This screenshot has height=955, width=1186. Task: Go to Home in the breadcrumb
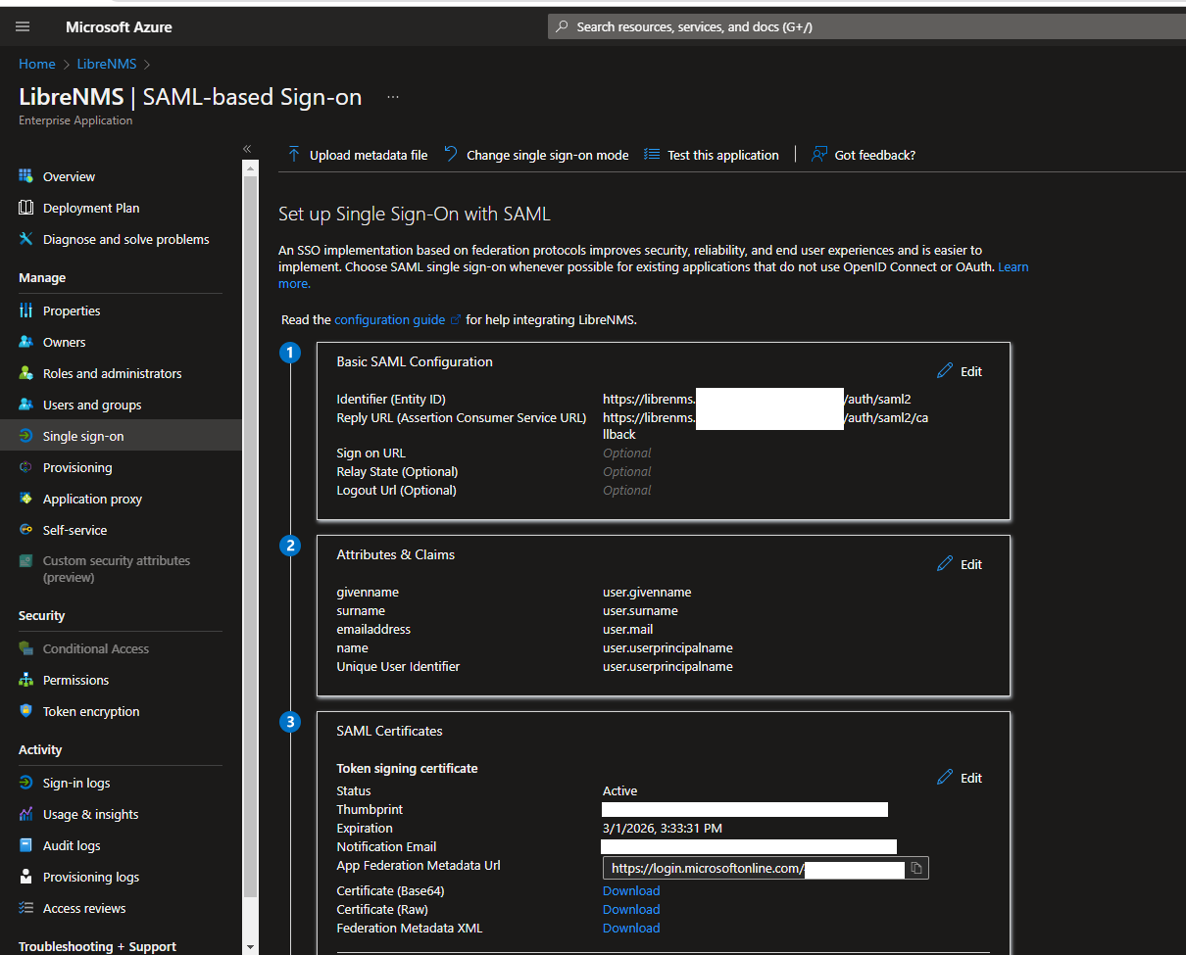(37, 64)
